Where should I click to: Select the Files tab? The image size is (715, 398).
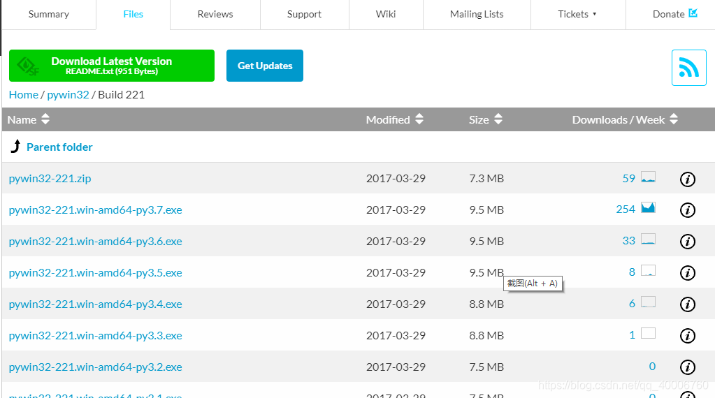133,14
